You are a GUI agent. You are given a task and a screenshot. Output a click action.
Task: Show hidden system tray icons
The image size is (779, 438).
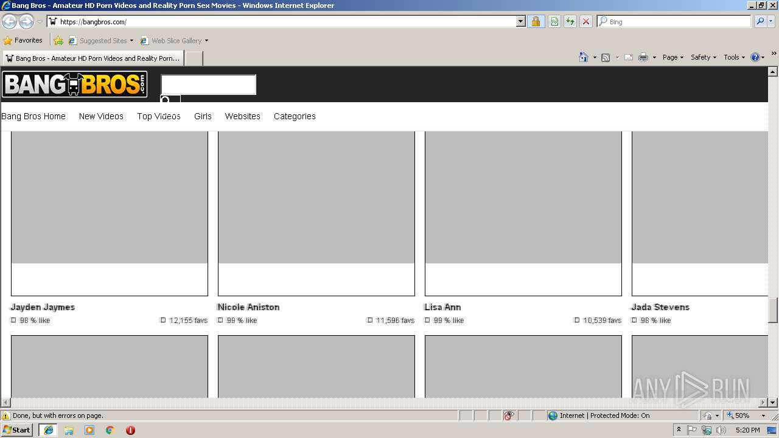click(x=679, y=430)
